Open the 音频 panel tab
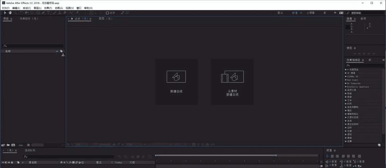Image resolution: width=386 pixels, height=168 pixels. point(363,18)
